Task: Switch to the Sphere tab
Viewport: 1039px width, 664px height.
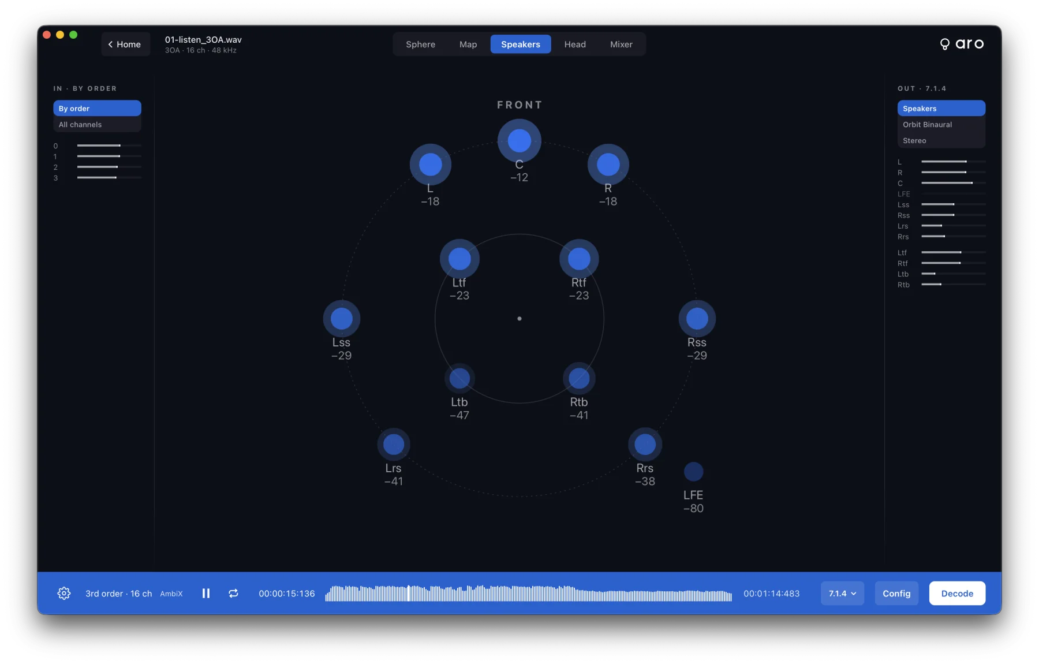Action: [x=420, y=44]
